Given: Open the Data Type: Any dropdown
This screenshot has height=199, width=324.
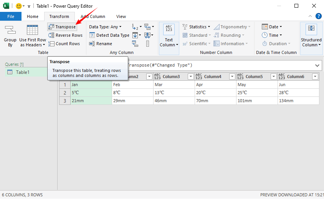Looking at the screenshot, I should click(x=106, y=27).
